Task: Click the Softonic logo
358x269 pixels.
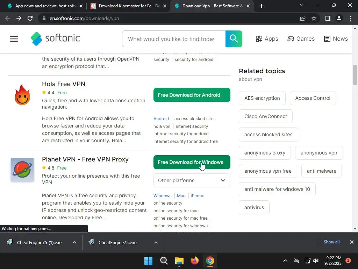Action: click(55, 39)
